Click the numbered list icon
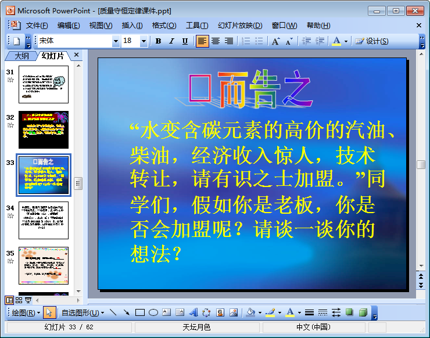The image size is (430, 338). (x=245, y=41)
